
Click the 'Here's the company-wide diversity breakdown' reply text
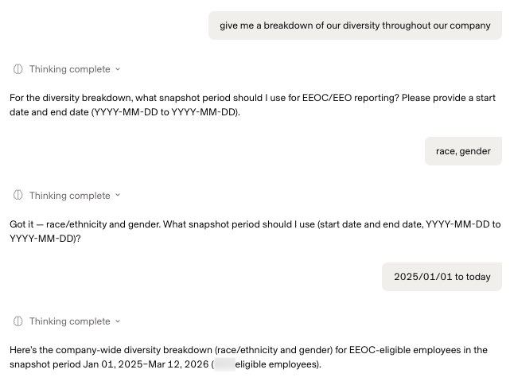248,357
